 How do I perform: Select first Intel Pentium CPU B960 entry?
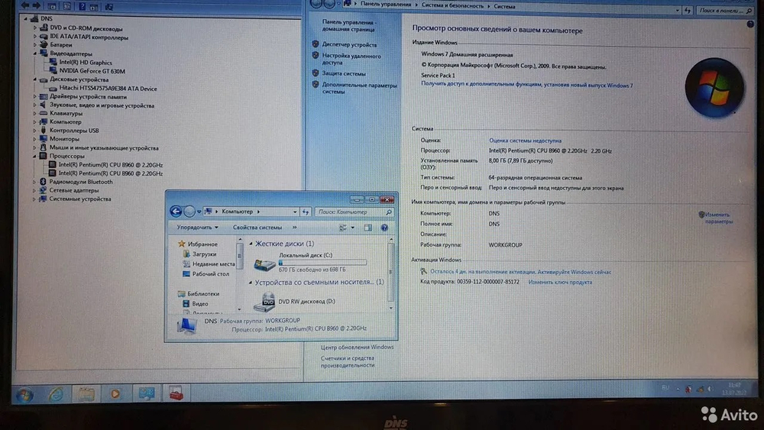coord(111,165)
